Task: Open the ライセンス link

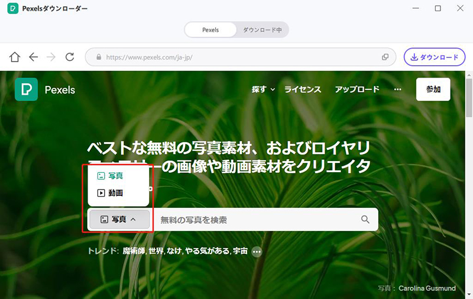Action: tap(303, 89)
